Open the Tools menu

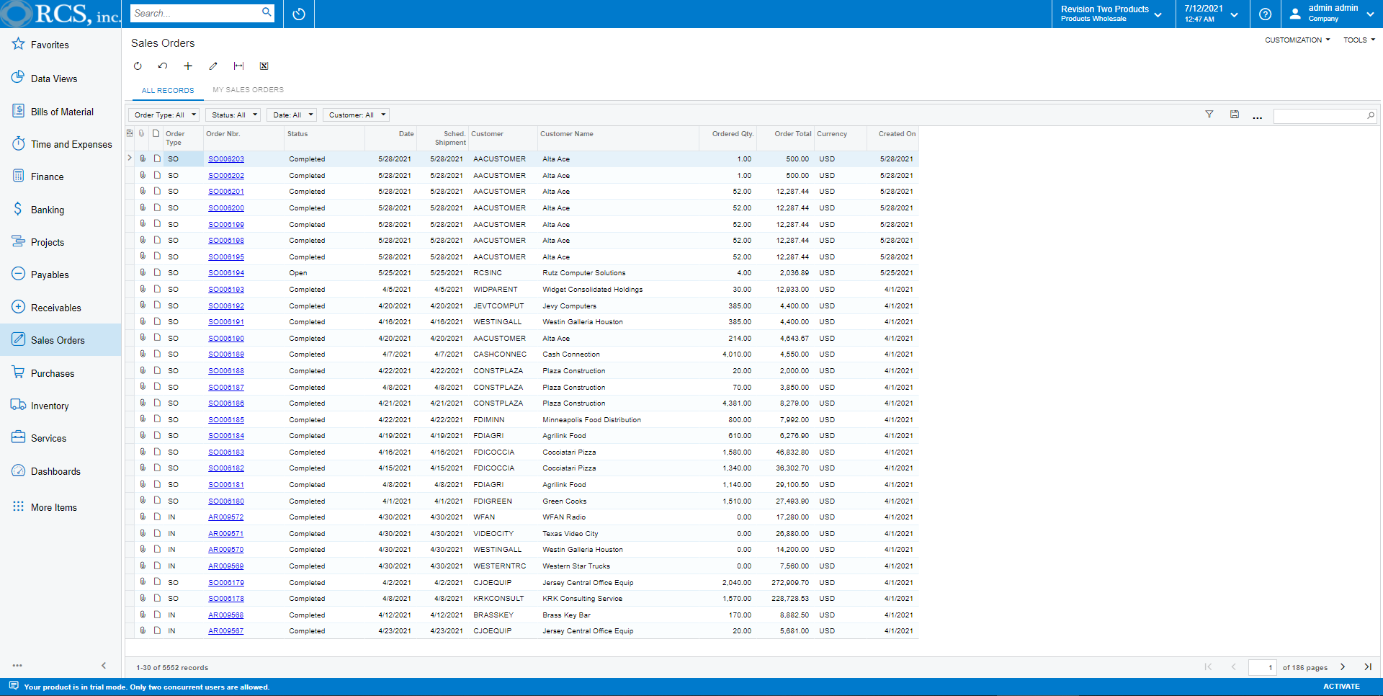point(1359,40)
